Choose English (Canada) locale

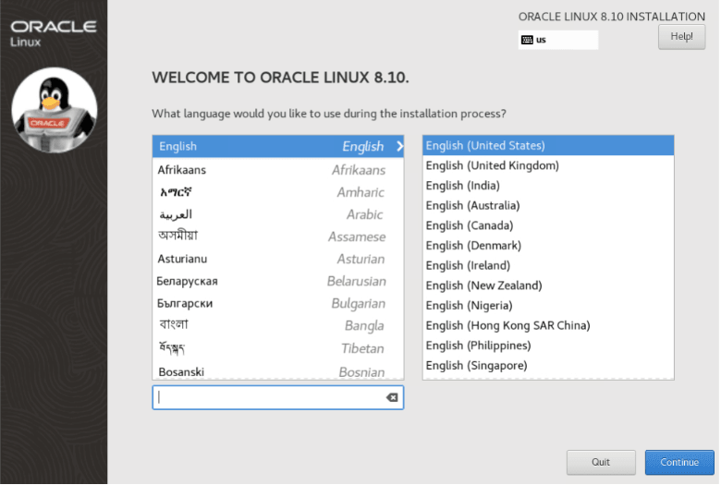pyautogui.click(x=548, y=225)
